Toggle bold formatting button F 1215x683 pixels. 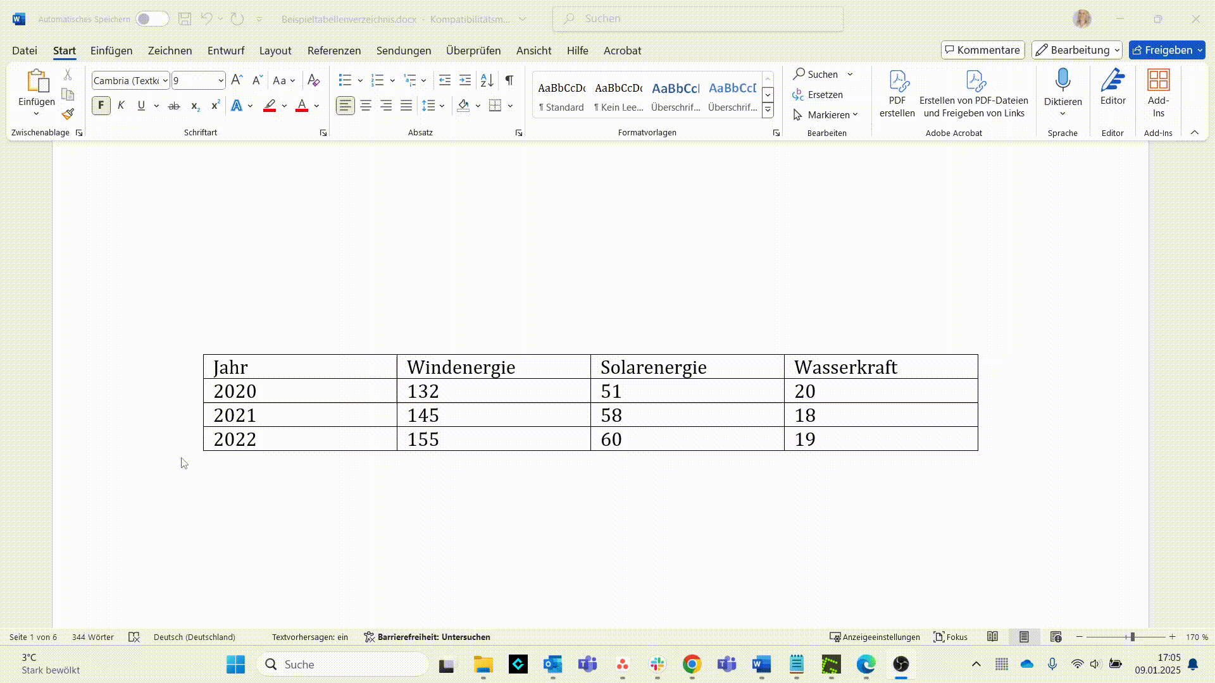[101, 106]
